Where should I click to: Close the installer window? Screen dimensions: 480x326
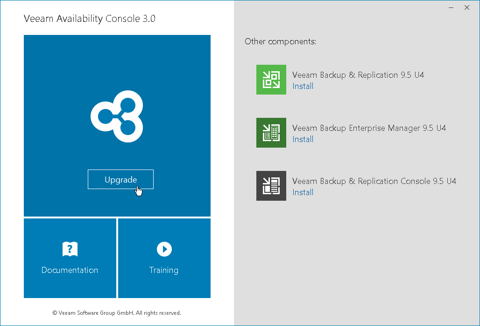[467, 7]
